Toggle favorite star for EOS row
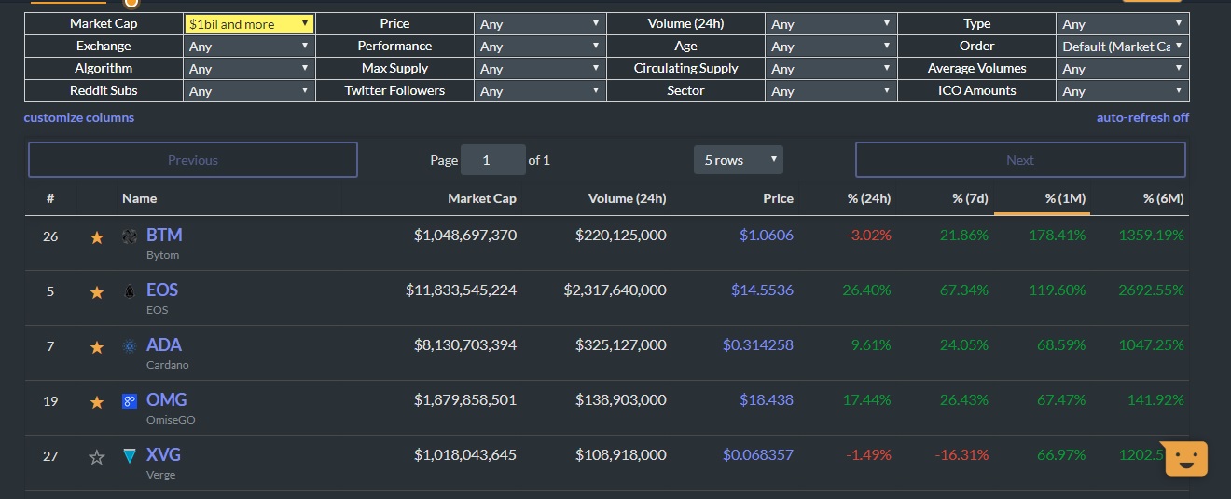Screen dimensions: 1231x499 coord(96,292)
